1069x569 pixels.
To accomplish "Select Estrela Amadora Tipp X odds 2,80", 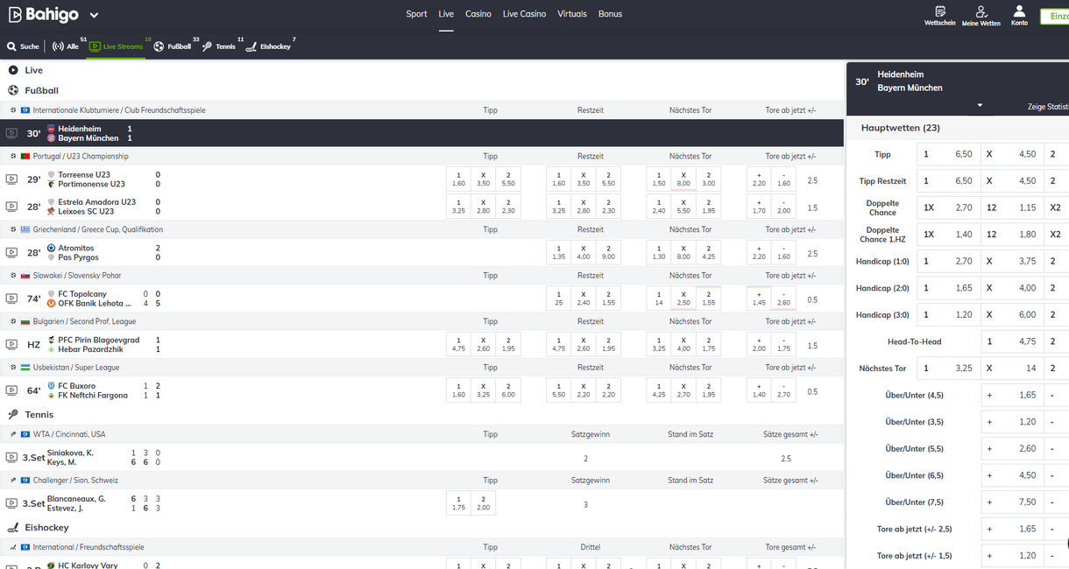I will [484, 207].
